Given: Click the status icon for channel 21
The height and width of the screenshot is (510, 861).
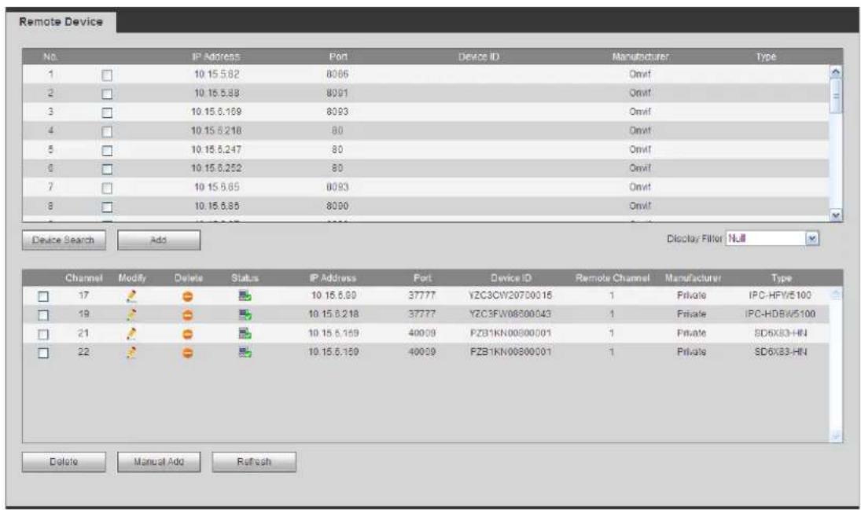Looking at the screenshot, I should 245,333.
